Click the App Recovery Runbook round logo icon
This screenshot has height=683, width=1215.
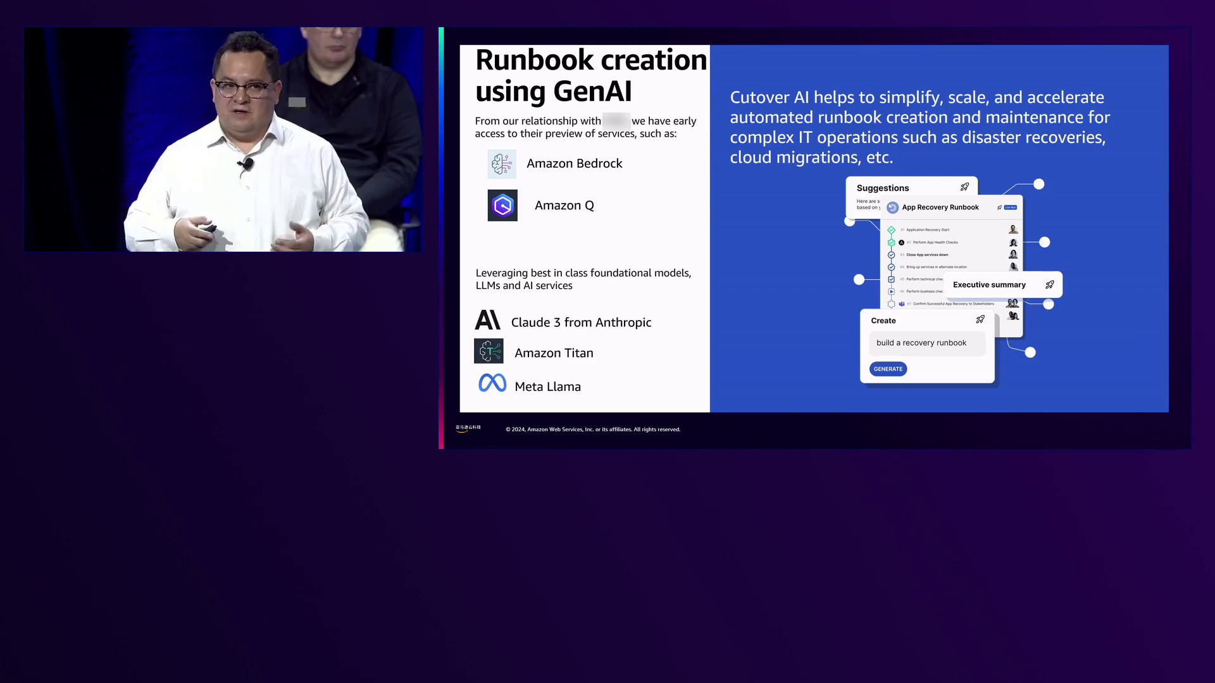pyautogui.click(x=892, y=207)
